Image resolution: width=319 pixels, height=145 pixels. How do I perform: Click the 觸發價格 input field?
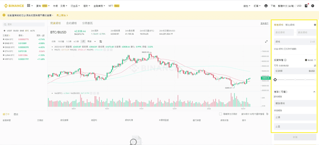pos(295,103)
